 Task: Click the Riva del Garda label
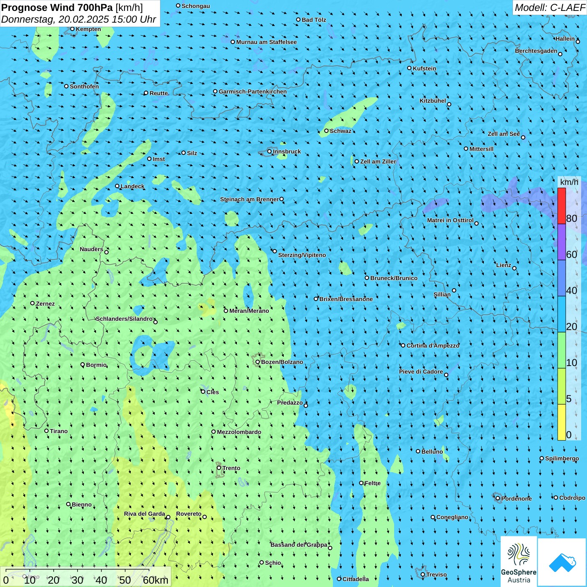coord(145,514)
